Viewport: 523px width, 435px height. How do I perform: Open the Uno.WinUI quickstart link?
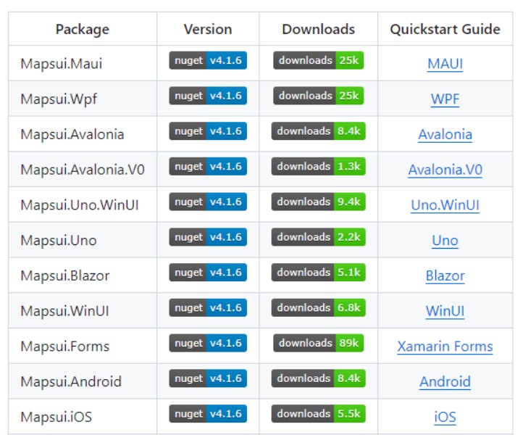coord(445,205)
